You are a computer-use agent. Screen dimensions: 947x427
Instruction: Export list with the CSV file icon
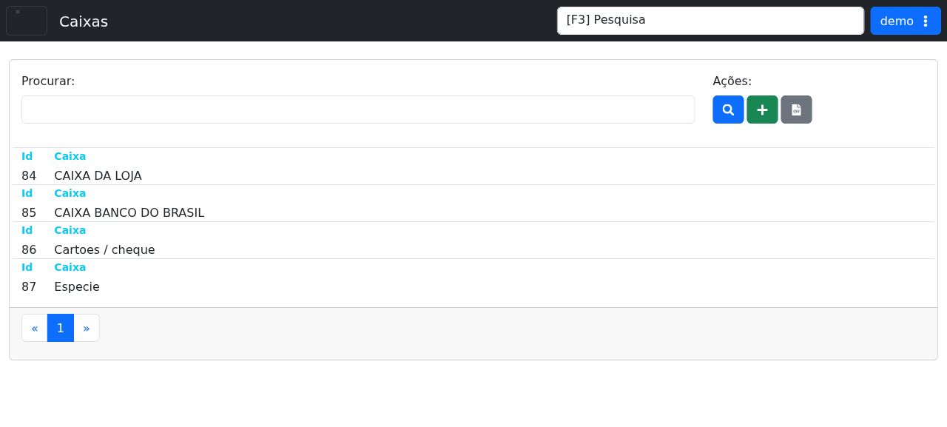(796, 110)
